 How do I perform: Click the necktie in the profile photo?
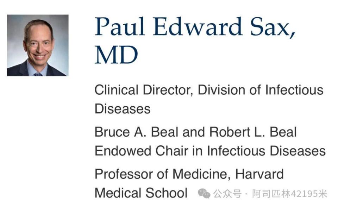tap(38, 74)
